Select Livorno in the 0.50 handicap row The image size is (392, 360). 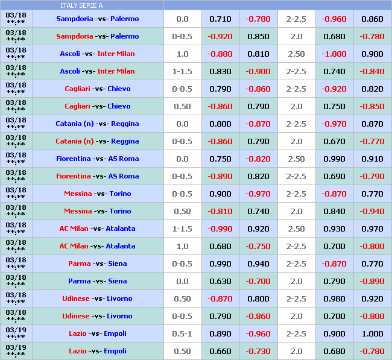click(x=119, y=298)
